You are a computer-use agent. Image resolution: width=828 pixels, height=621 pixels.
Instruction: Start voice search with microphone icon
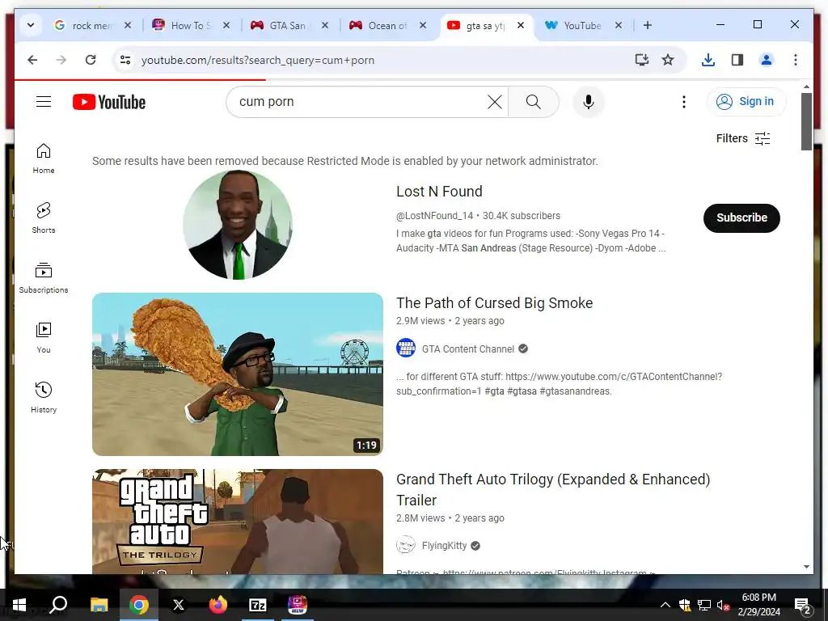coord(589,102)
